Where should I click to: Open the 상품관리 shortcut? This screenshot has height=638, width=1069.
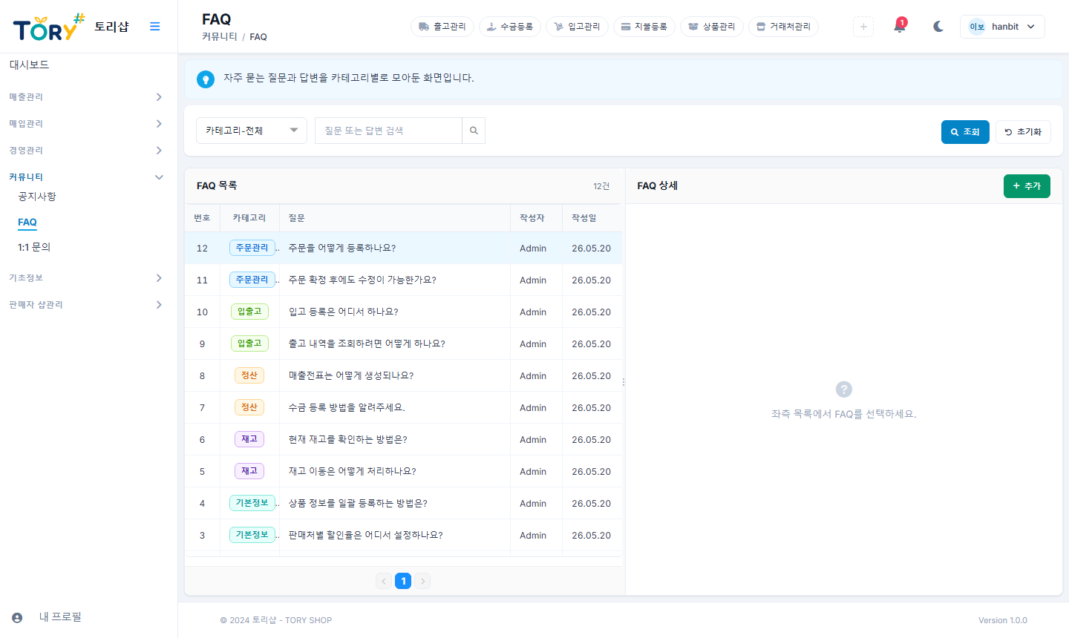point(712,27)
